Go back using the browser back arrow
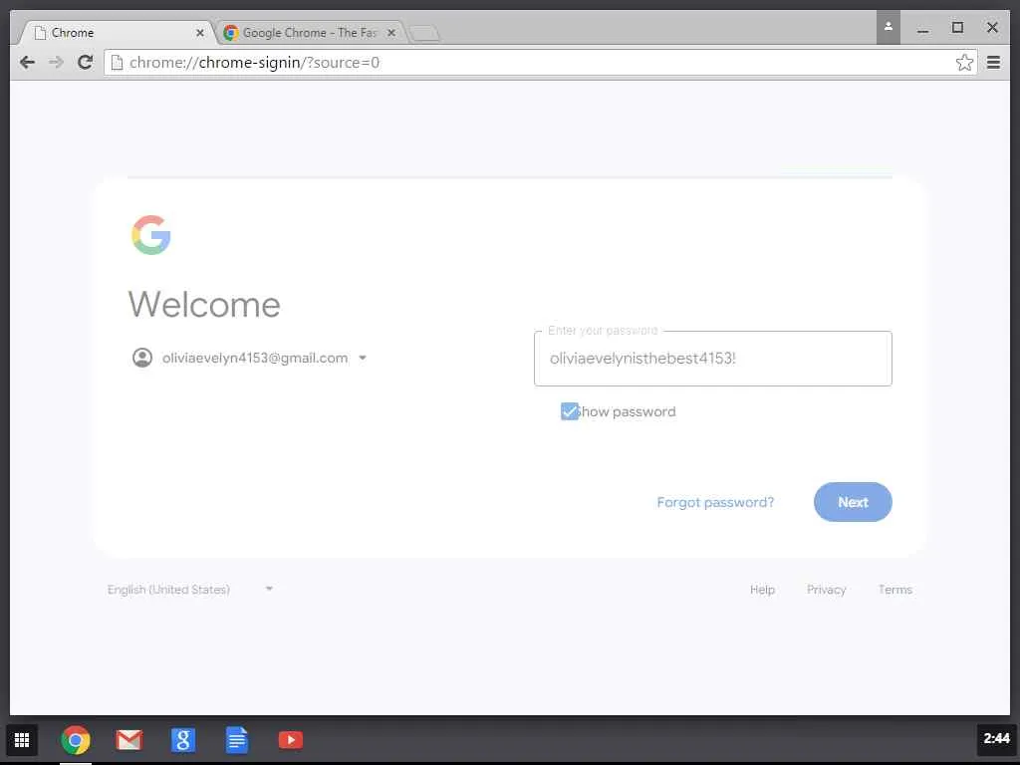The width and height of the screenshot is (1020, 765). pyautogui.click(x=27, y=63)
